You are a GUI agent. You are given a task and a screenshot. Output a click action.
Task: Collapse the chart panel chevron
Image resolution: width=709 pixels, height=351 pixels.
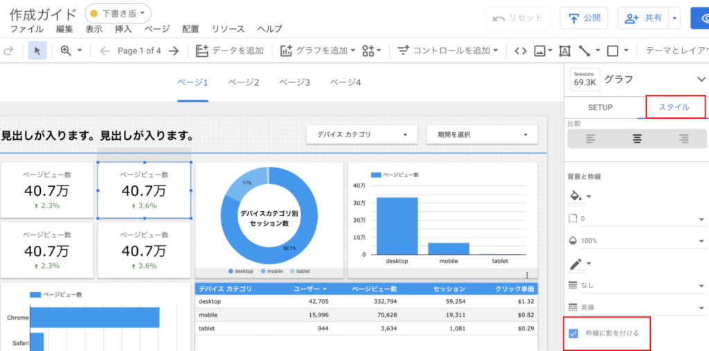pyautogui.click(x=701, y=80)
